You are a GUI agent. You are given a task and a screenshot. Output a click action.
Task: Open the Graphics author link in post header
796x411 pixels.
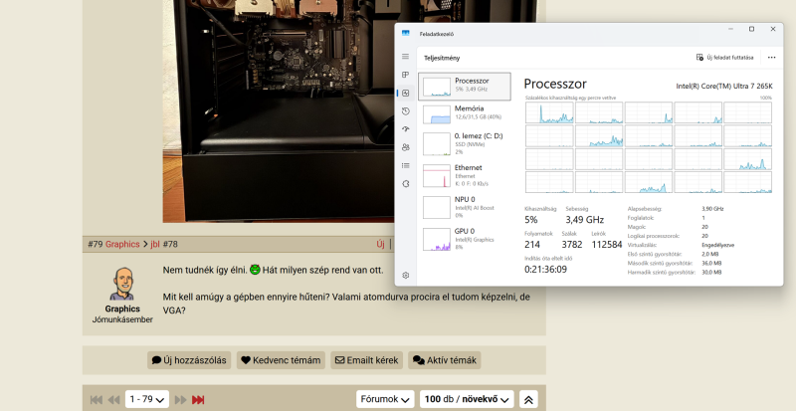(x=122, y=245)
